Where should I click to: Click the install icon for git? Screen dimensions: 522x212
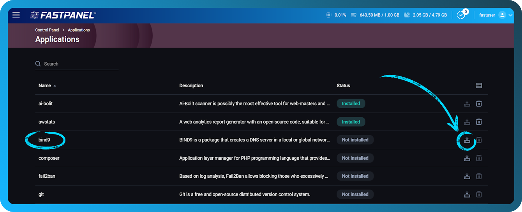[467, 194]
